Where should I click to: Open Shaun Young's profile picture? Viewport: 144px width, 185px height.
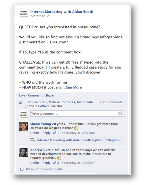point(23,126)
